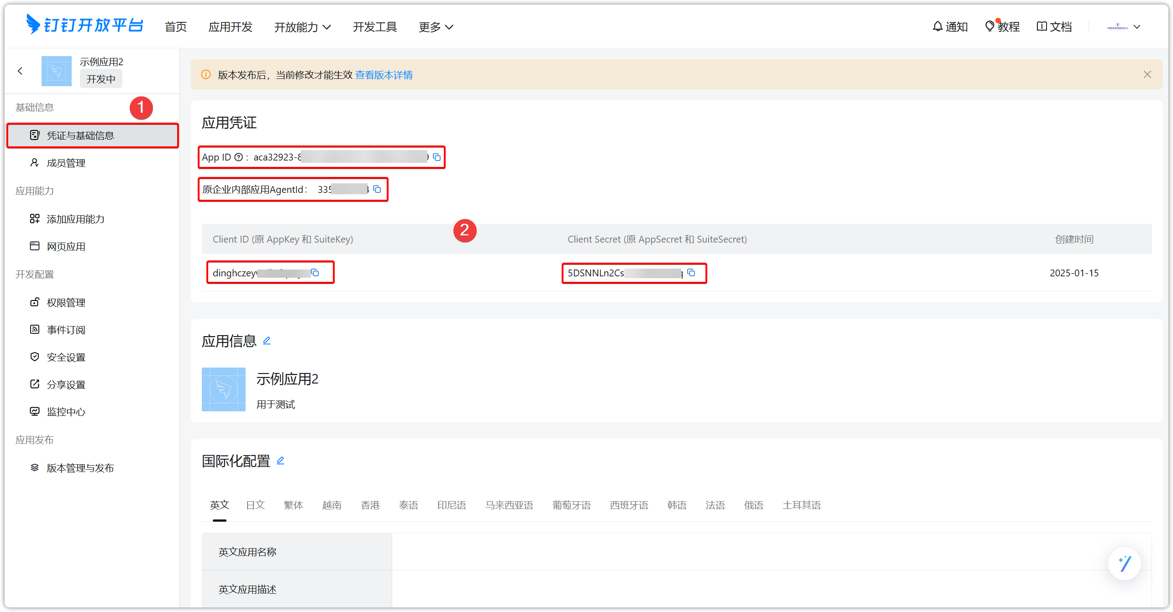The width and height of the screenshot is (1173, 612).
Task: Click the 监控中心 monitor icon
Action: point(35,412)
